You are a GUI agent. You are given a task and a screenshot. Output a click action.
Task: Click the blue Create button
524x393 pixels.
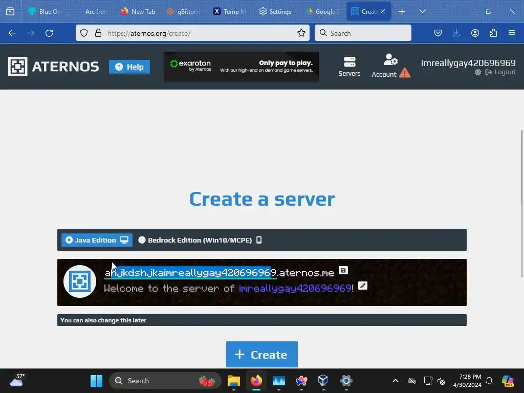click(261, 354)
